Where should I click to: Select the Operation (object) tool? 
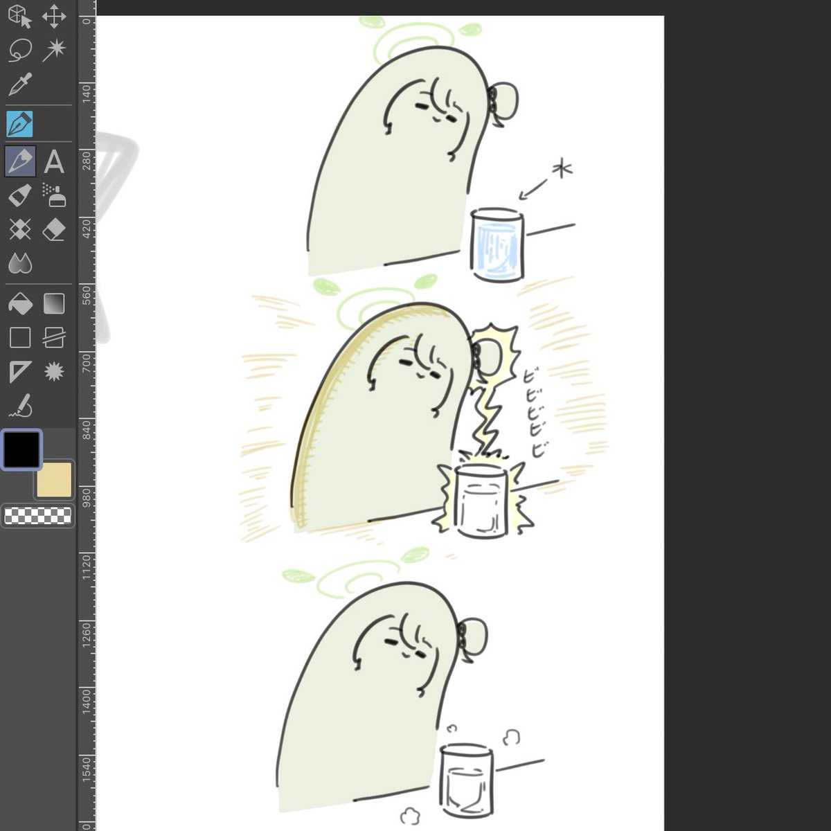click(20, 16)
